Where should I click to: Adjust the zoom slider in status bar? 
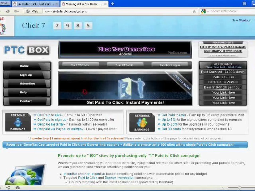coord(239,188)
